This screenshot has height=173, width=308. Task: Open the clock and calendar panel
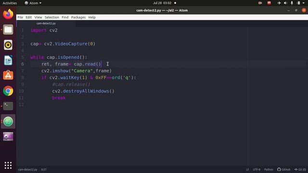[x=162, y=3]
